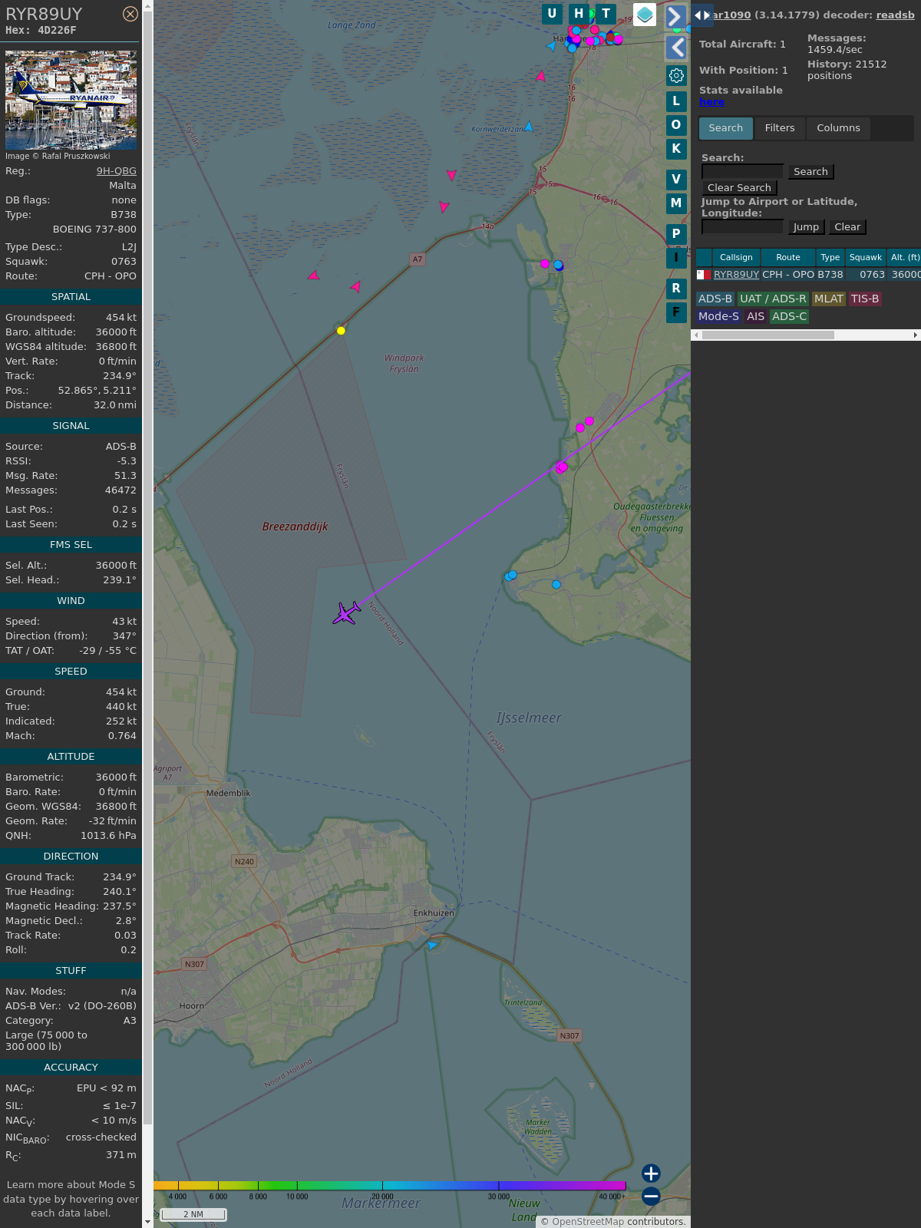The image size is (921, 1228).
Task: Click the Clear button beside Jump
Action: pyautogui.click(x=847, y=227)
